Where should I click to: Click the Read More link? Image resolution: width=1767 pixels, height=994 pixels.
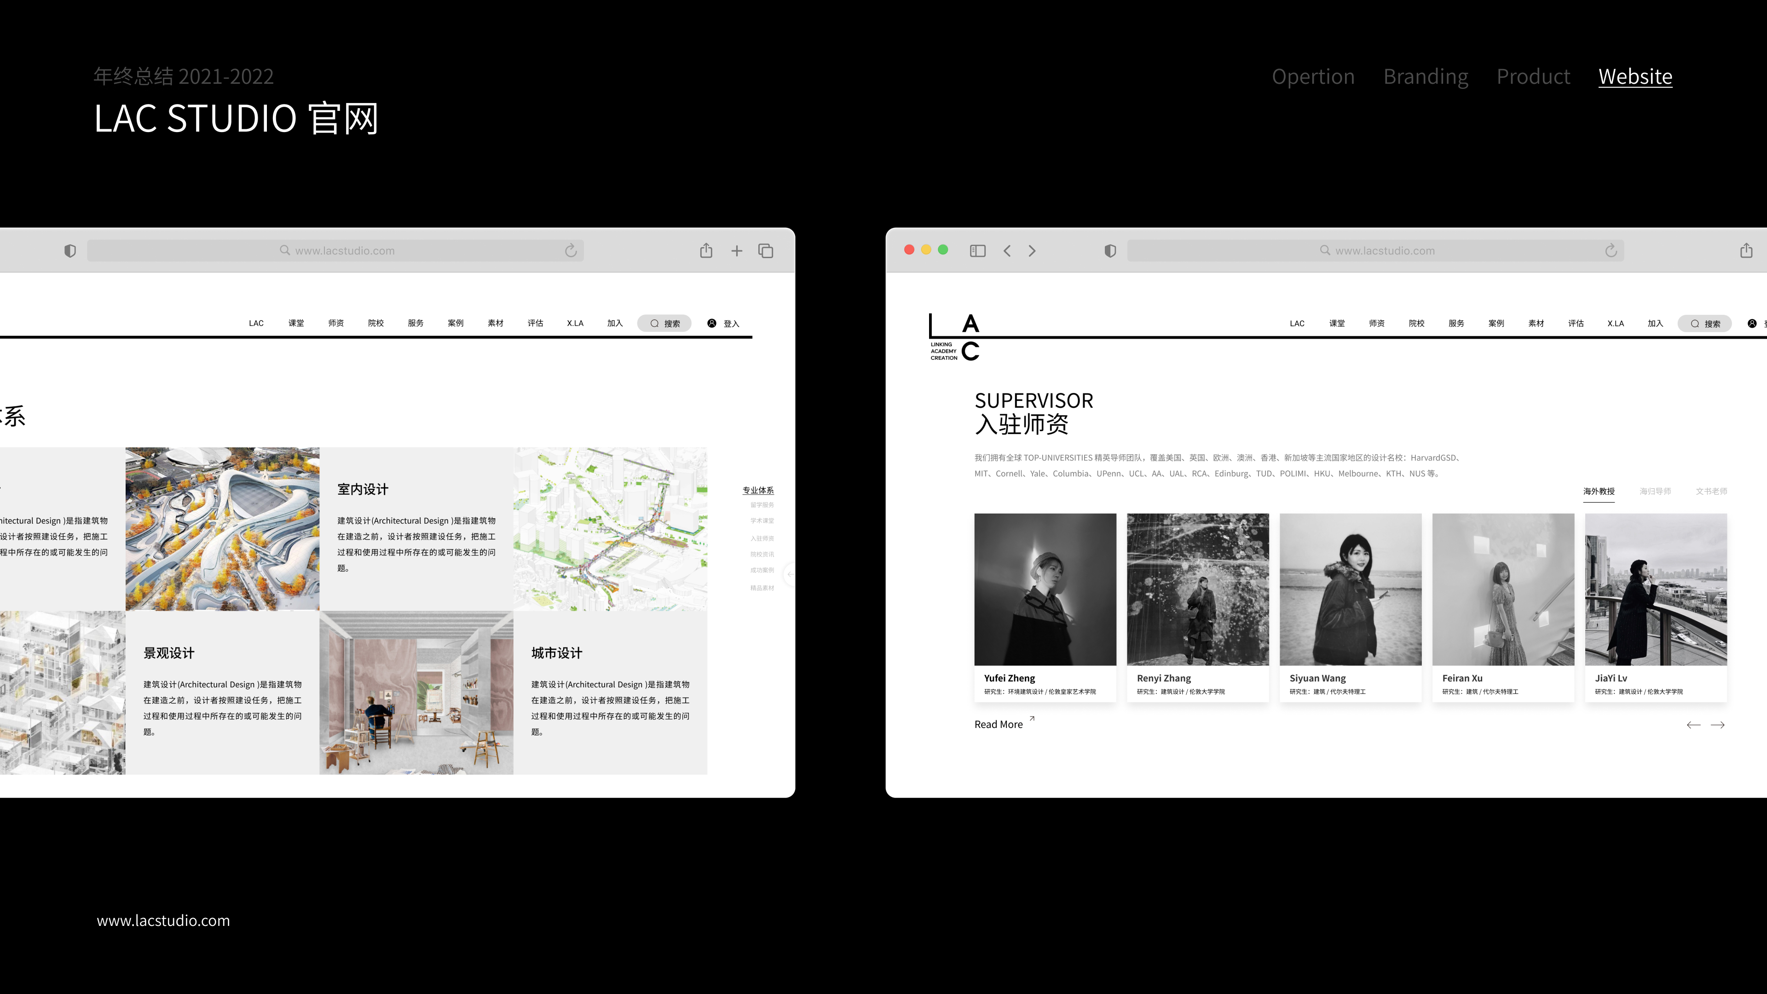coord(999,724)
